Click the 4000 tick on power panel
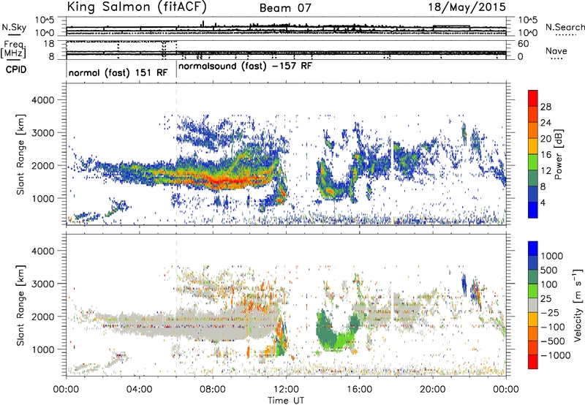 coord(42,100)
